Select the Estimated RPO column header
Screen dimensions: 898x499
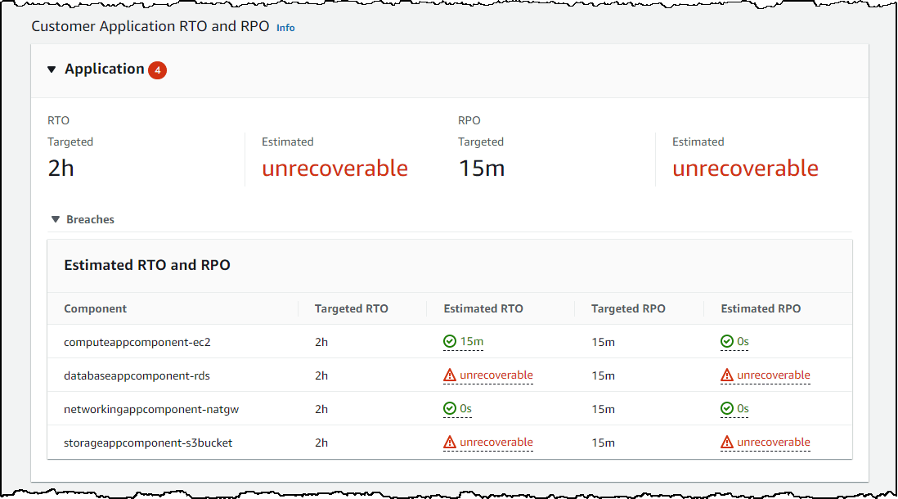point(761,308)
